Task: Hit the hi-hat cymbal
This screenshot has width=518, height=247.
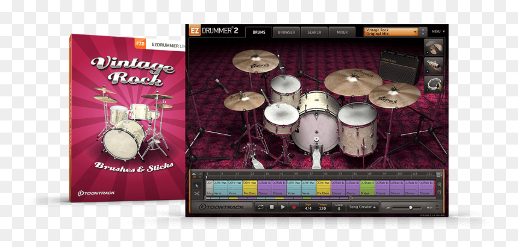Action: [x=244, y=101]
